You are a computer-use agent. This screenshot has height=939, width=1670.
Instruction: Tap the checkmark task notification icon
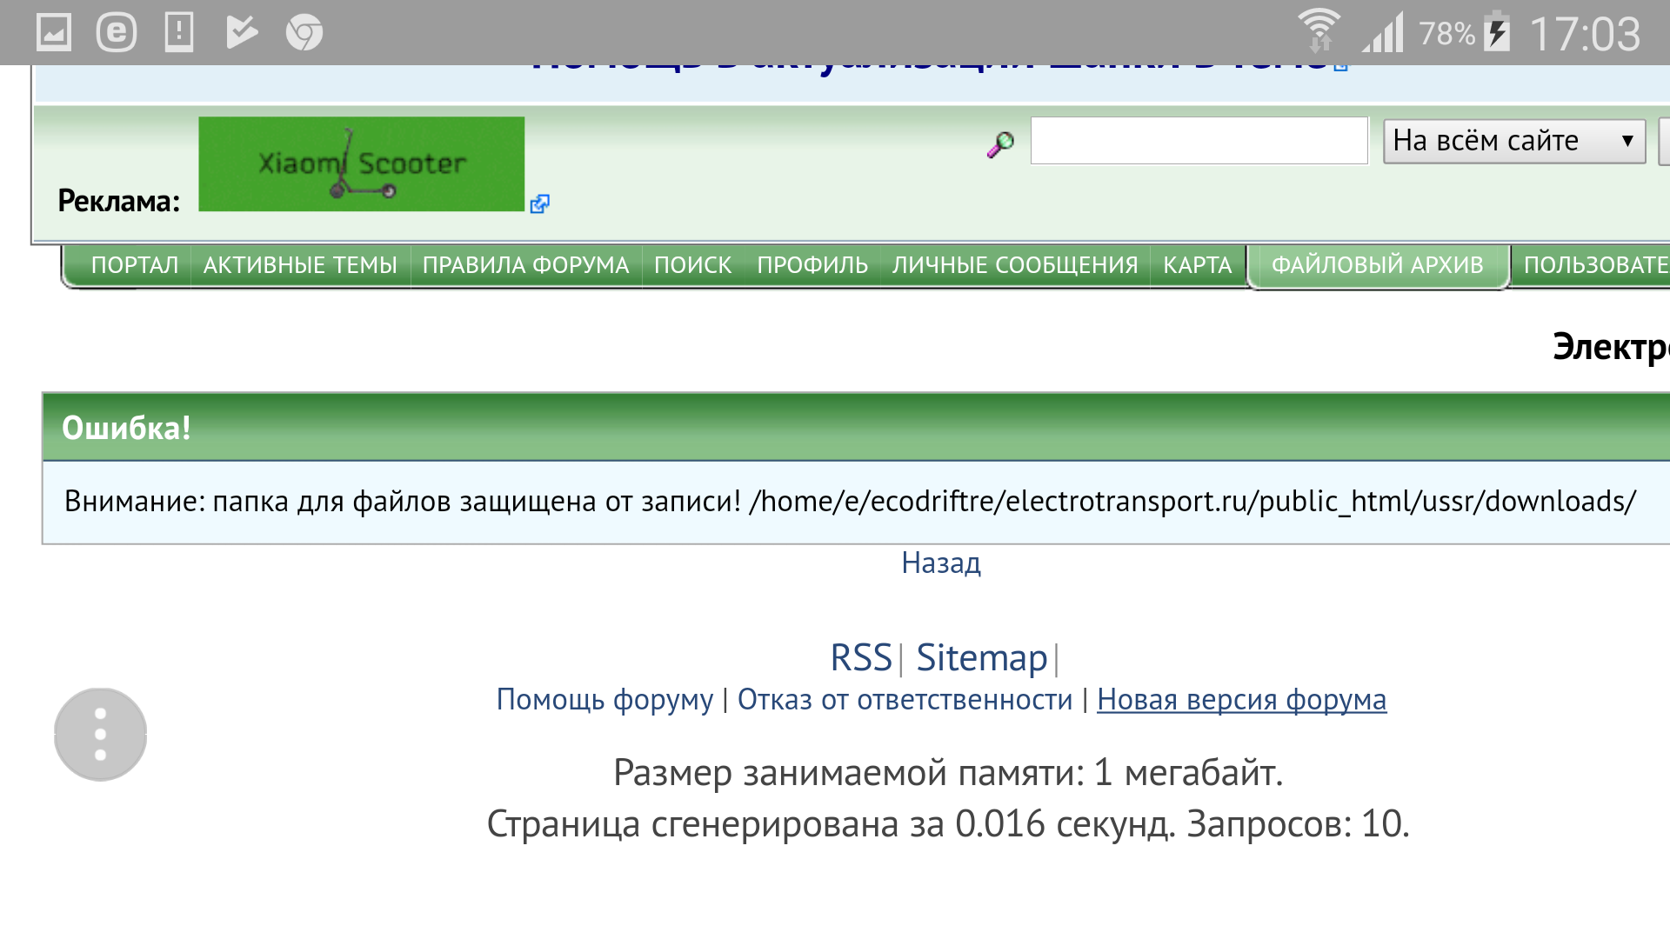point(241,33)
